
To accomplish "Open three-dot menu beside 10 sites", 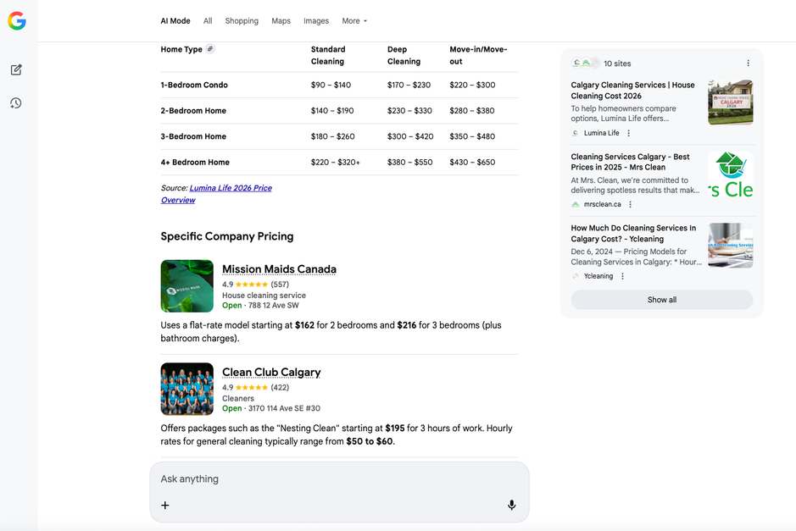I will [748, 64].
